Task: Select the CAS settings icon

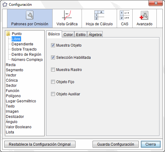Action: [125, 15]
